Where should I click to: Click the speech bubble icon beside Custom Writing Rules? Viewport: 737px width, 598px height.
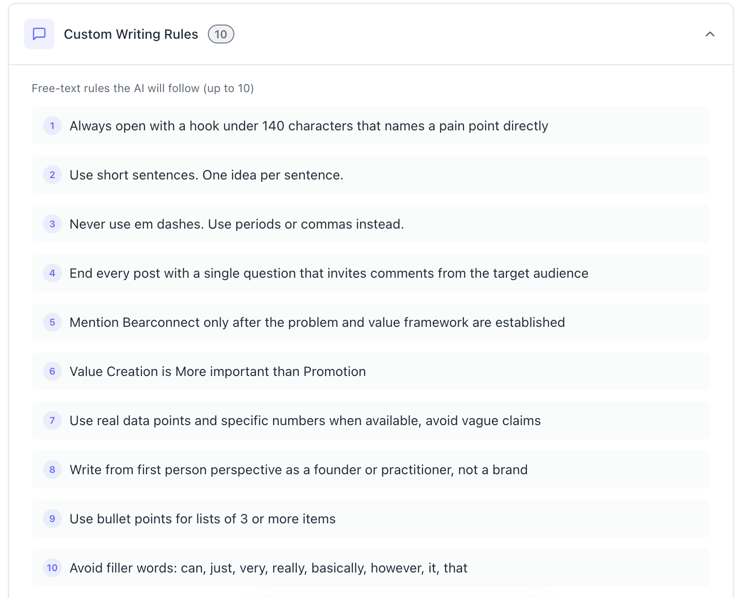(x=39, y=34)
